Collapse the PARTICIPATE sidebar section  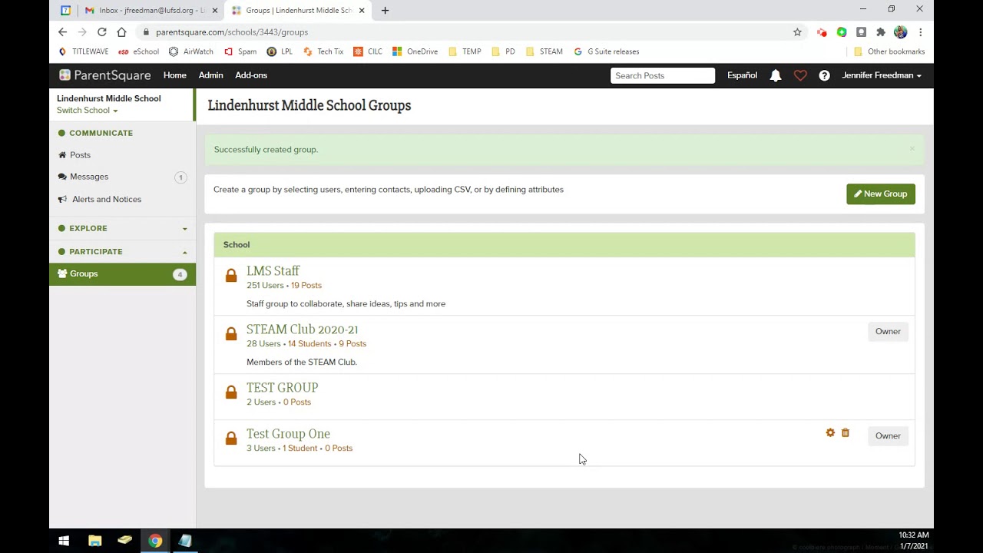click(x=123, y=252)
